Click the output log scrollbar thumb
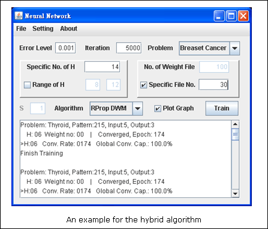Image resolution: width=268 pixels, height=229 pixels. pos(235,135)
